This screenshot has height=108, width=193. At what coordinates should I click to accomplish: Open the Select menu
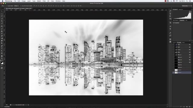tap(39, 1)
